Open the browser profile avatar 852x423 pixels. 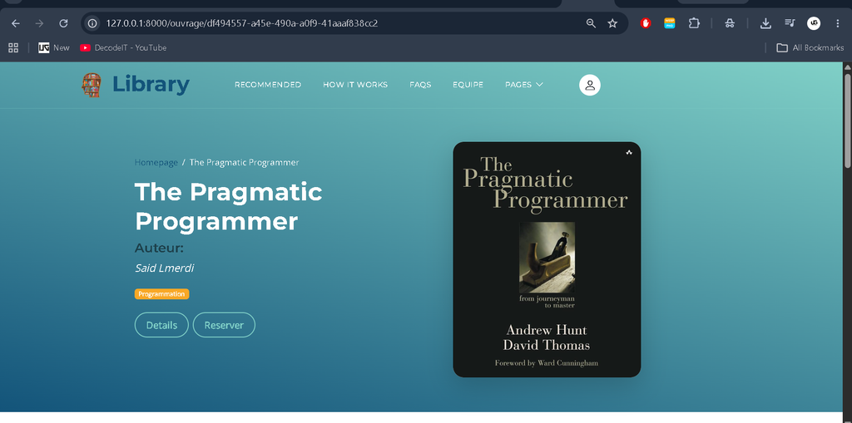pos(814,23)
